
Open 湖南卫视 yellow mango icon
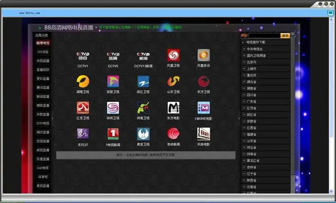pyautogui.click(x=83, y=82)
